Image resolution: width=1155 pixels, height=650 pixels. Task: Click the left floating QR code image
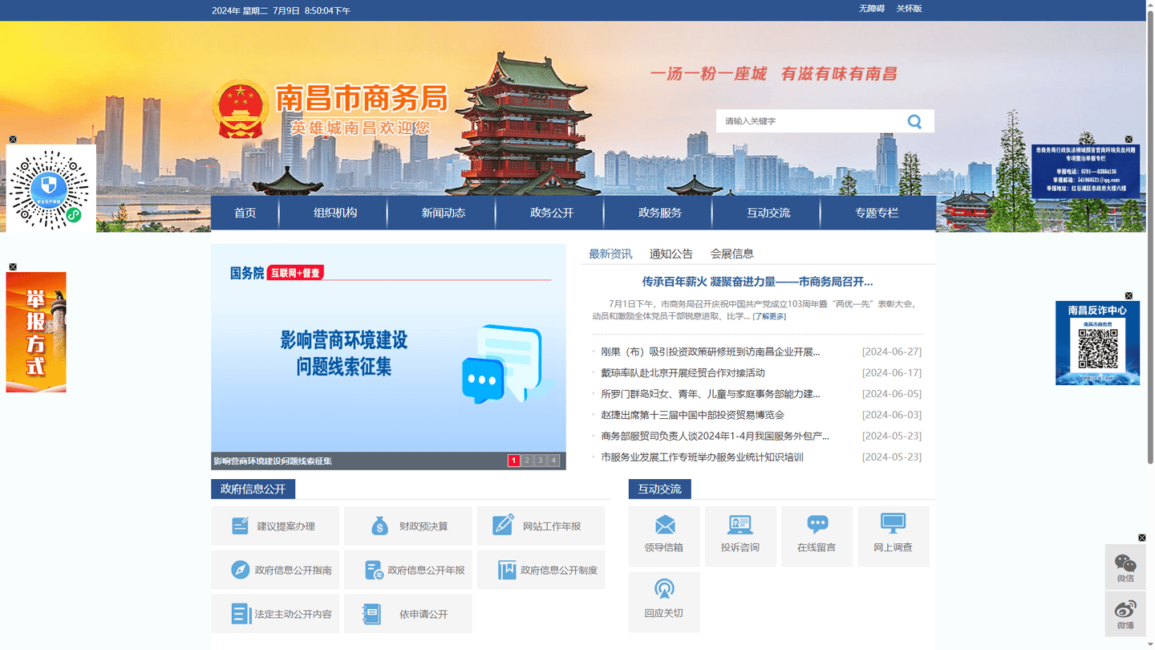[x=51, y=189]
